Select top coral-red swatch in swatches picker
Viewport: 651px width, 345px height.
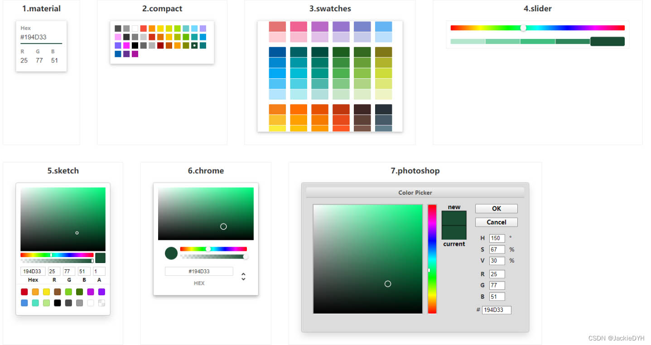pyautogui.click(x=277, y=26)
